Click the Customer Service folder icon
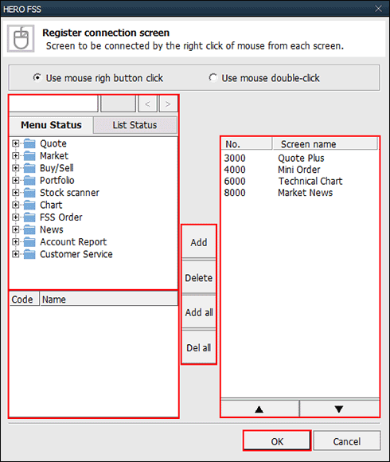This screenshot has width=390, height=462. pos(29,254)
